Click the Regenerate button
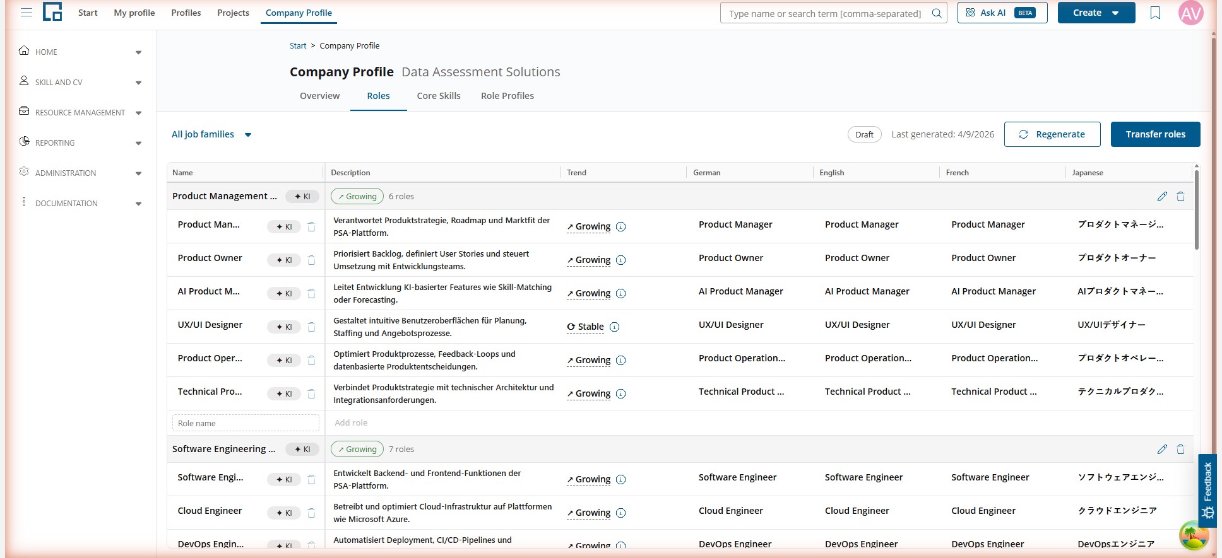The image size is (1222, 558). click(1052, 134)
